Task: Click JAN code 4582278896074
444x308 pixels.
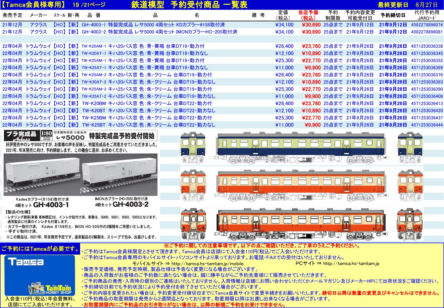Action: pyautogui.click(x=427, y=25)
